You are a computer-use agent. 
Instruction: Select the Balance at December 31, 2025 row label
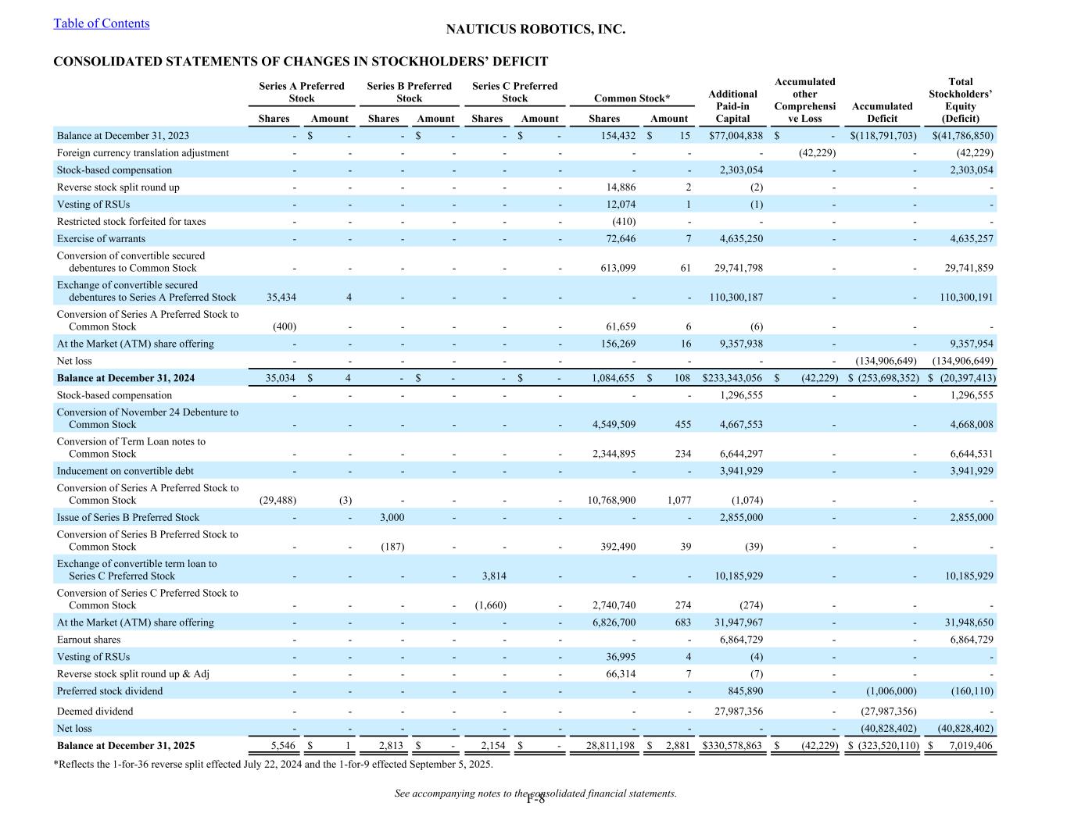tap(125, 746)
